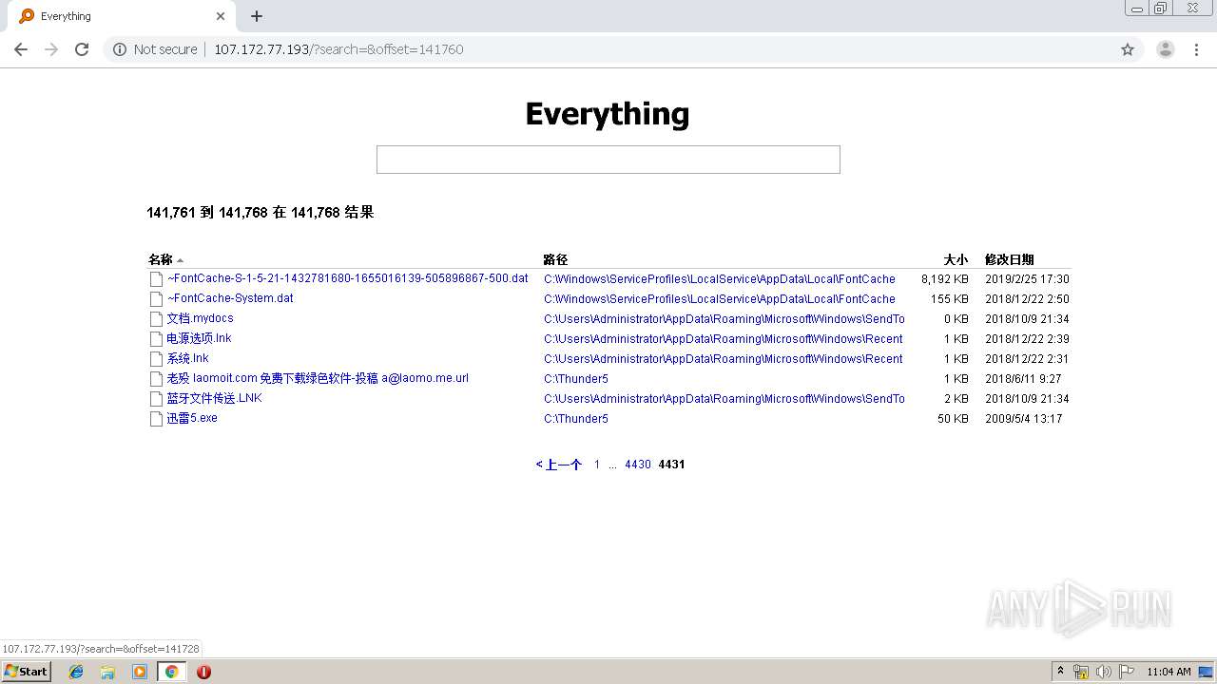This screenshot has width=1217, height=684.
Task: Open the laomoit.com .url file link
Action: pyautogui.click(x=318, y=378)
